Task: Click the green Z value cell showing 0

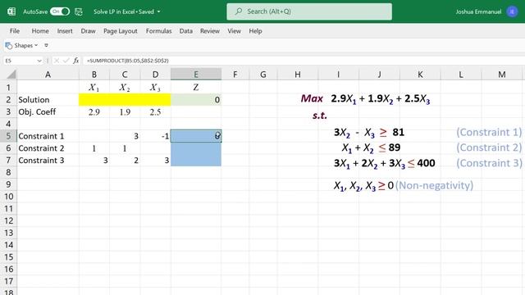Action: click(196, 100)
